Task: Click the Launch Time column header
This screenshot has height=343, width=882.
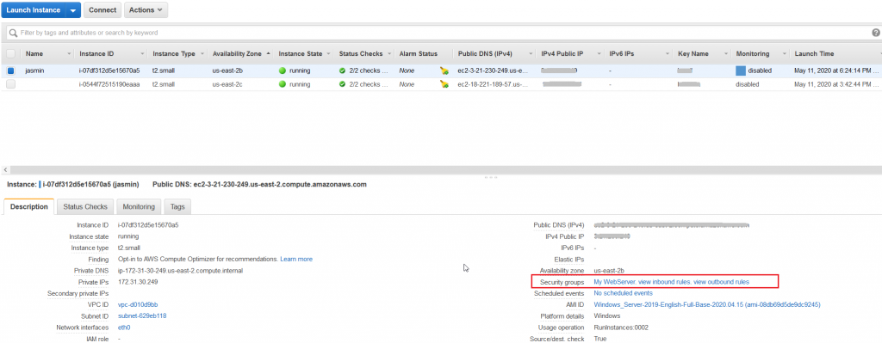Action: (x=814, y=54)
